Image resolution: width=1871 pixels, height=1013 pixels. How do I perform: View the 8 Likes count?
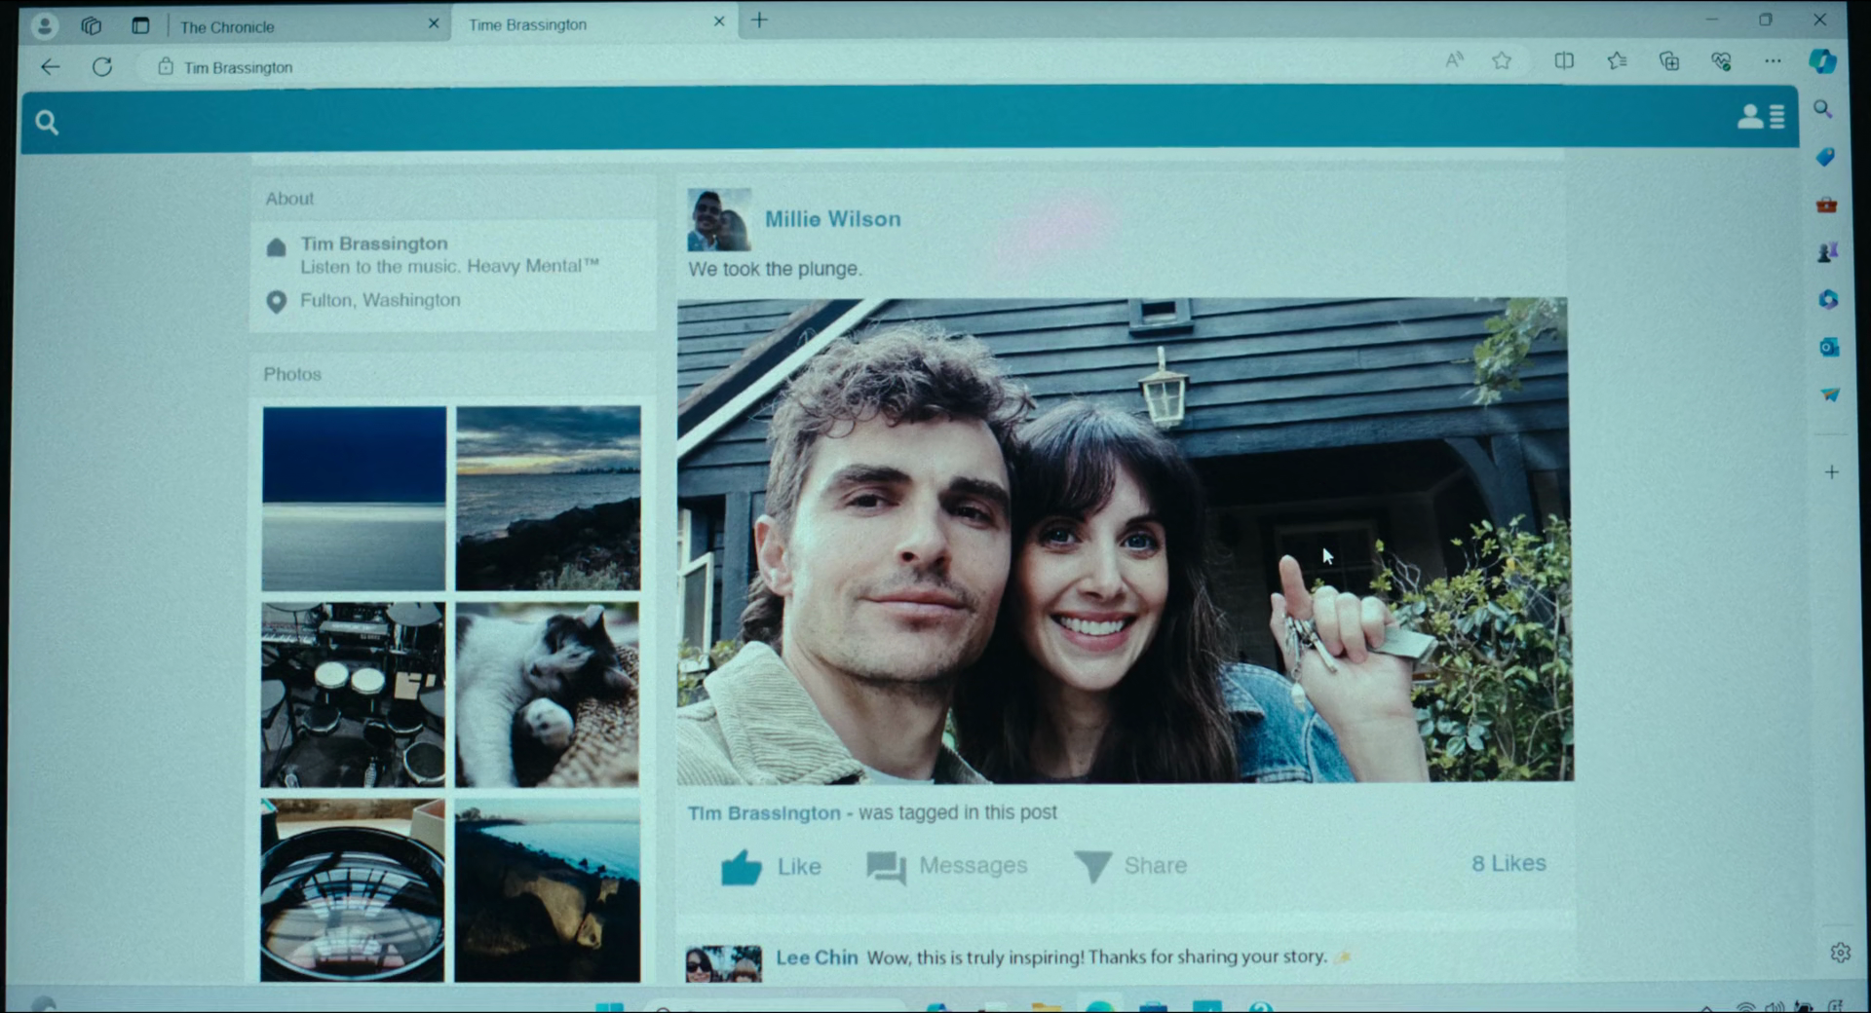[x=1508, y=864]
